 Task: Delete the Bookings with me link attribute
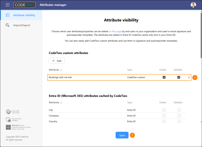coord(189,77)
